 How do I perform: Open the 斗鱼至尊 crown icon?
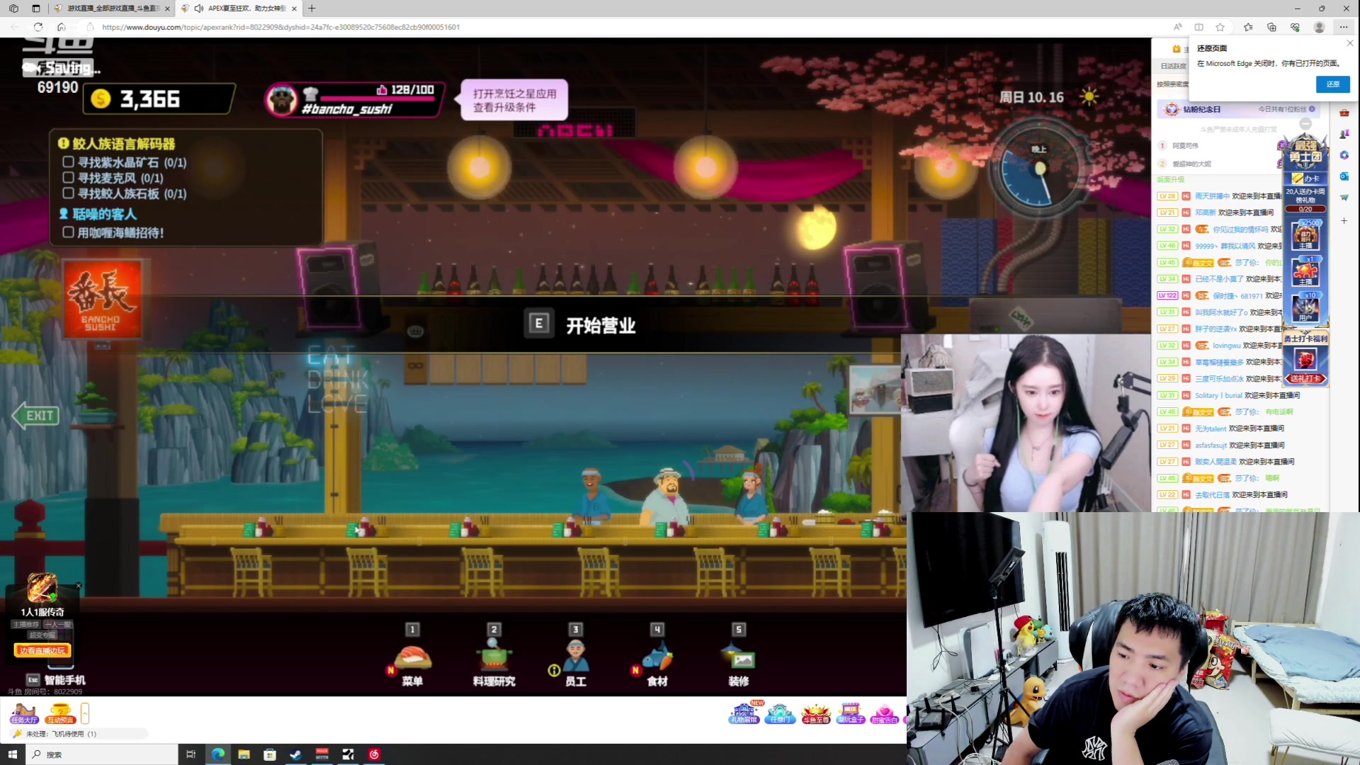[815, 713]
